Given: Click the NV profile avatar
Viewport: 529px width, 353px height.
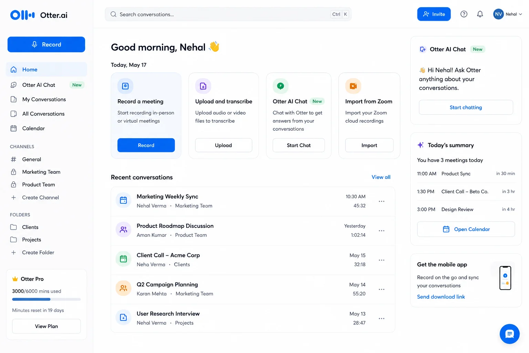Looking at the screenshot, I should (498, 14).
